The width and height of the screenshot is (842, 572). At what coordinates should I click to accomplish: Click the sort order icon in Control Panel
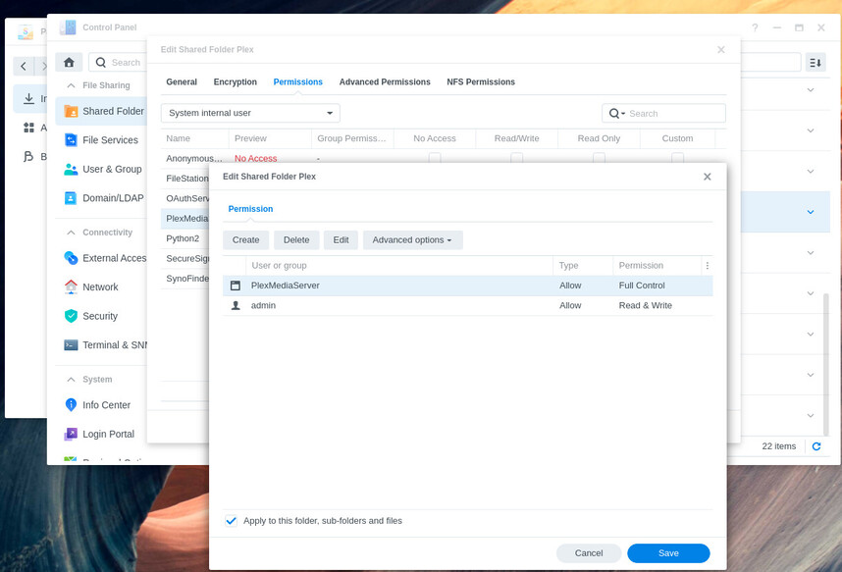click(816, 63)
